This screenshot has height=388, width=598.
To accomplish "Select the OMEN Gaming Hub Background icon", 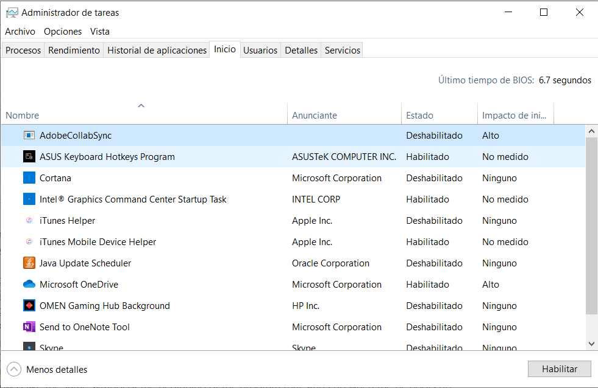I will point(29,306).
